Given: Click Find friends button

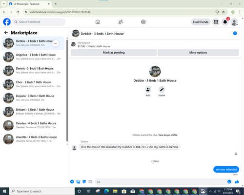Looking at the screenshot, I should click(201, 22).
